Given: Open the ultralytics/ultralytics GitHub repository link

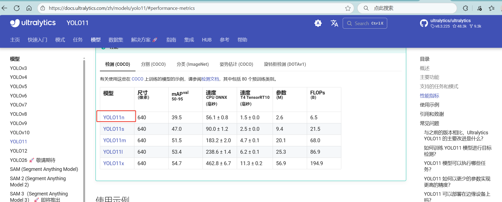Looking at the screenshot, I should [x=451, y=23].
